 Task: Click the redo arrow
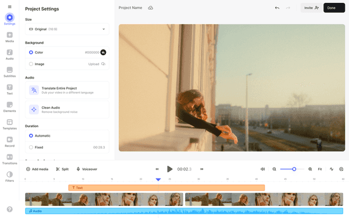point(288,8)
